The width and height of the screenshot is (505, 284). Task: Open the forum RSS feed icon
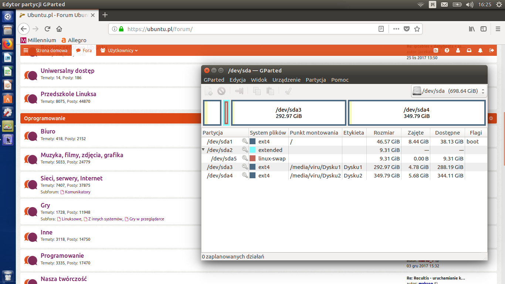(436, 50)
